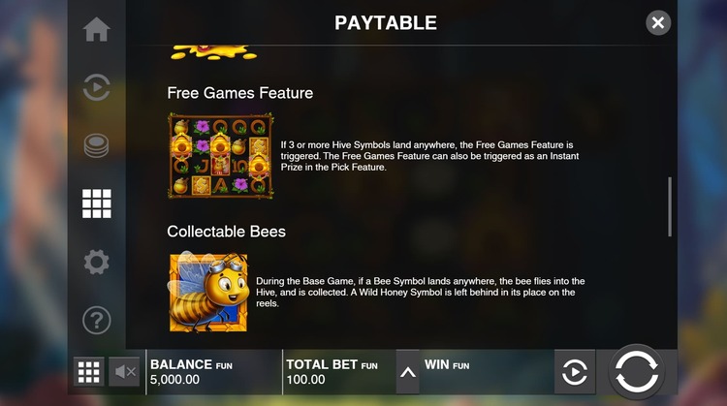Open the help question mark icon
The width and height of the screenshot is (727, 406).
96,321
